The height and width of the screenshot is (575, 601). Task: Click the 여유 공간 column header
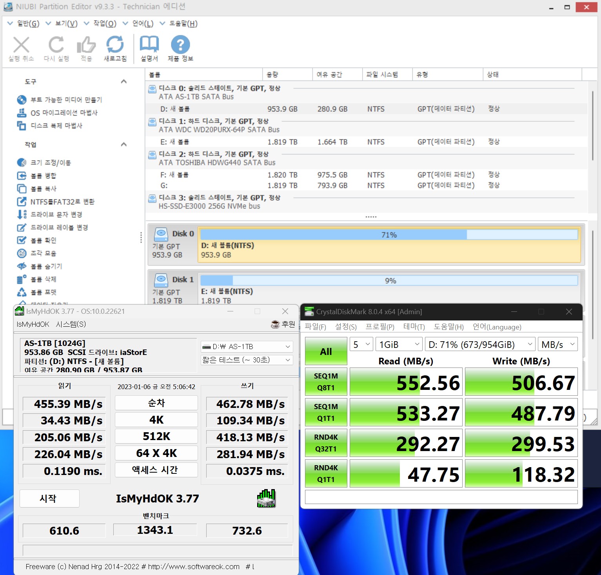point(337,75)
